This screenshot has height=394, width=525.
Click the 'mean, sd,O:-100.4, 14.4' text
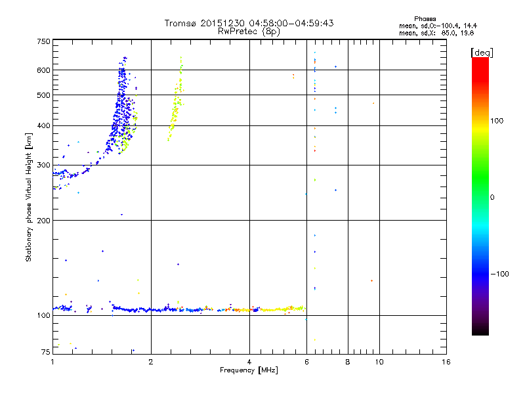pos(438,26)
